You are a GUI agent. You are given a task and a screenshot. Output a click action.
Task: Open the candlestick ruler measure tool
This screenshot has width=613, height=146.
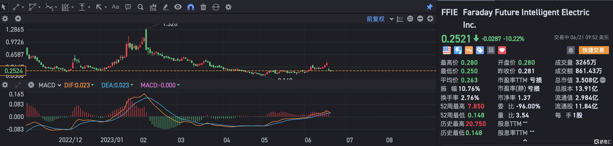pos(153,7)
